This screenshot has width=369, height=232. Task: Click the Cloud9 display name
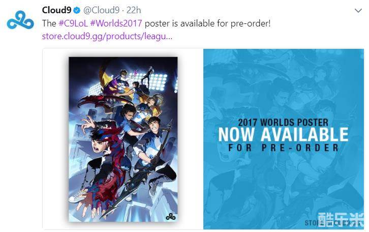[x=56, y=10]
